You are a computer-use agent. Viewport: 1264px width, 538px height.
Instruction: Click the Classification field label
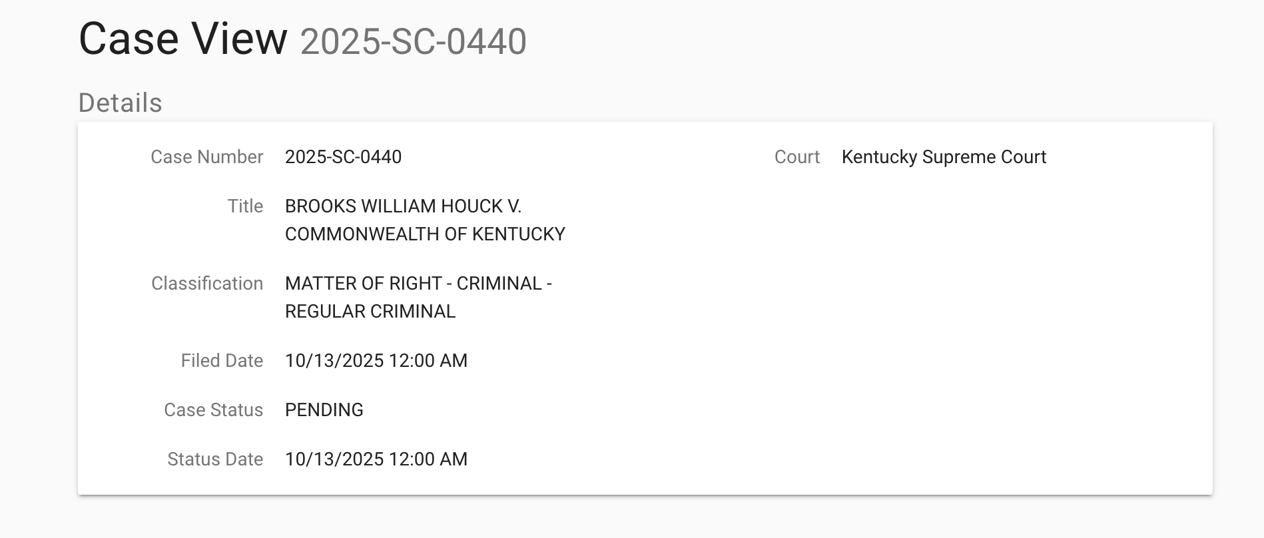[206, 284]
